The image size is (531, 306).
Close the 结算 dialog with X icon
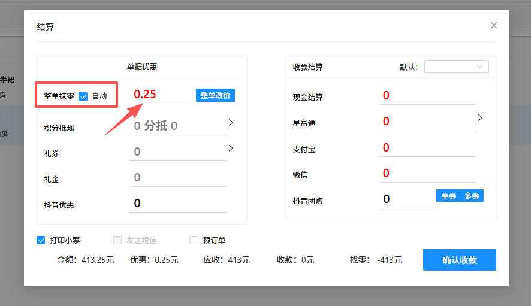tap(494, 25)
